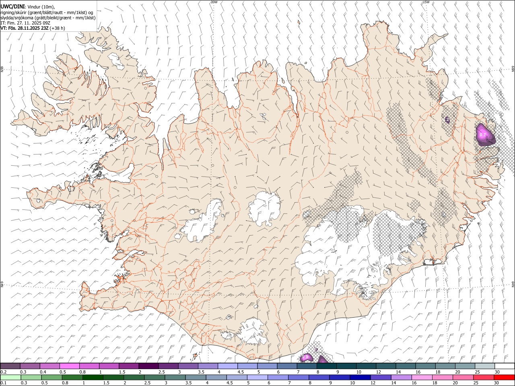Click the '25' label on the lower rain scale
The width and height of the screenshot is (515, 386).
coord(476,383)
